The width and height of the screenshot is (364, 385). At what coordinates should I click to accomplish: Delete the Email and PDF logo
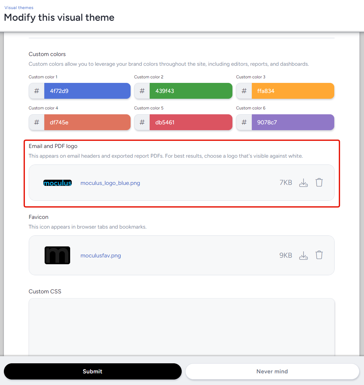(x=319, y=183)
